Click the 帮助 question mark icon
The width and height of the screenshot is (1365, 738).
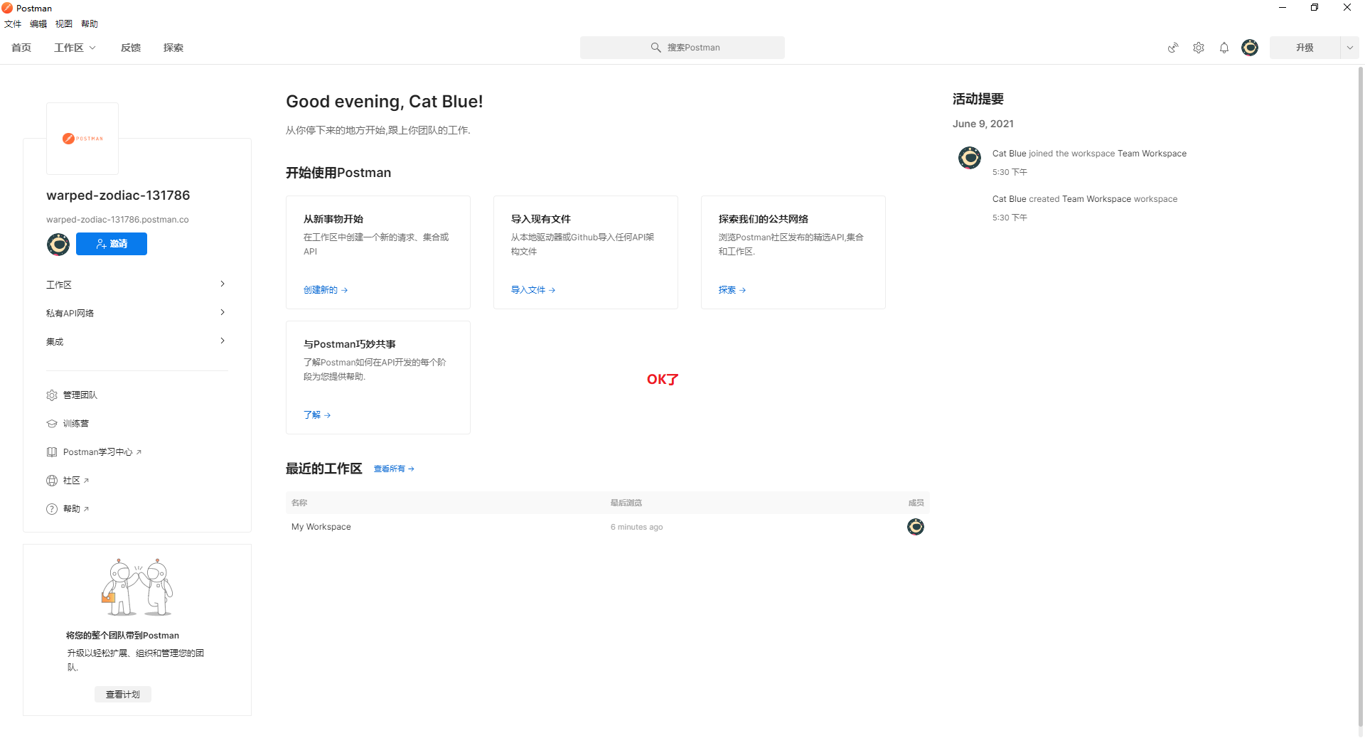coord(52,509)
